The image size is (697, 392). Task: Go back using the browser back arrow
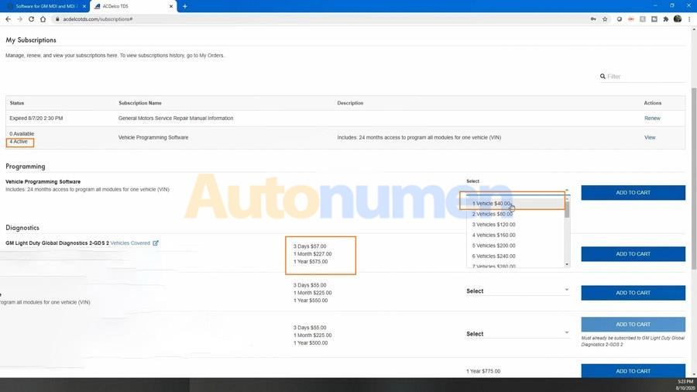tap(8, 19)
